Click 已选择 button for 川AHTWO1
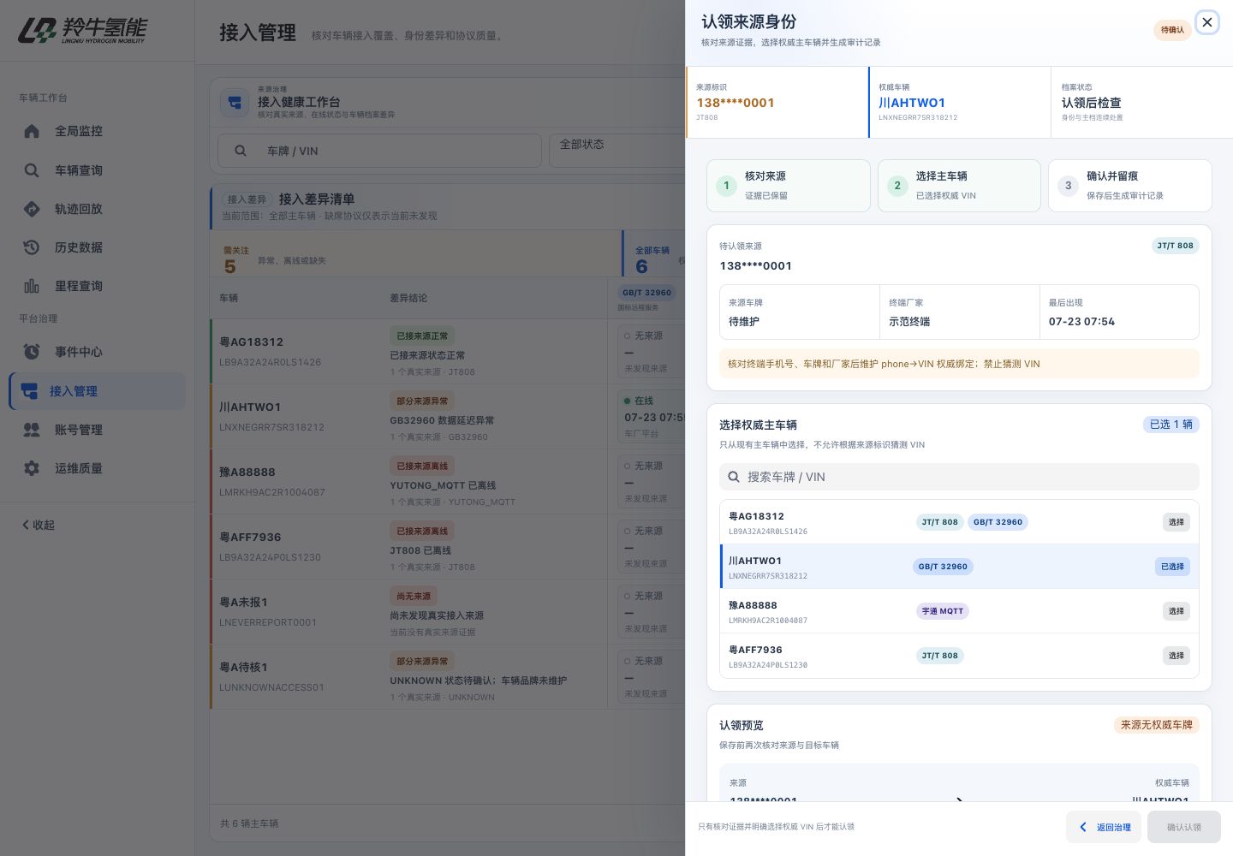 tap(1172, 567)
